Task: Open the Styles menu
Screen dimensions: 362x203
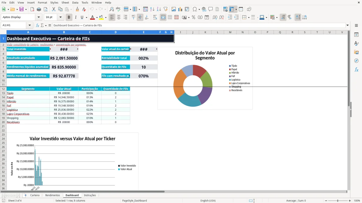Action: (54, 2)
